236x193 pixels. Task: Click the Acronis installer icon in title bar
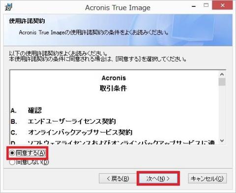tap(8, 7)
